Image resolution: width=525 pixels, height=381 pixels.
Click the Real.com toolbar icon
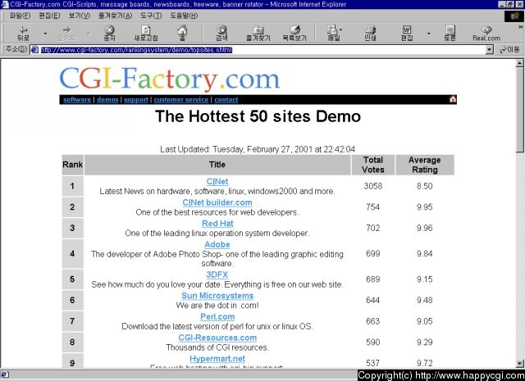click(x=486, y=34)
